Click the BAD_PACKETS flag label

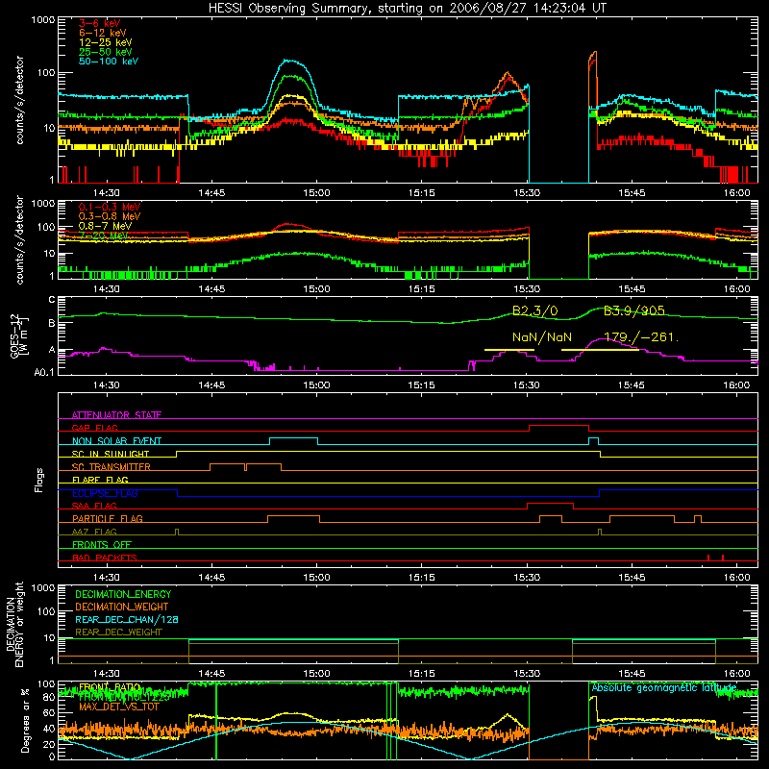pyautogui.click(x=105, y=558)
